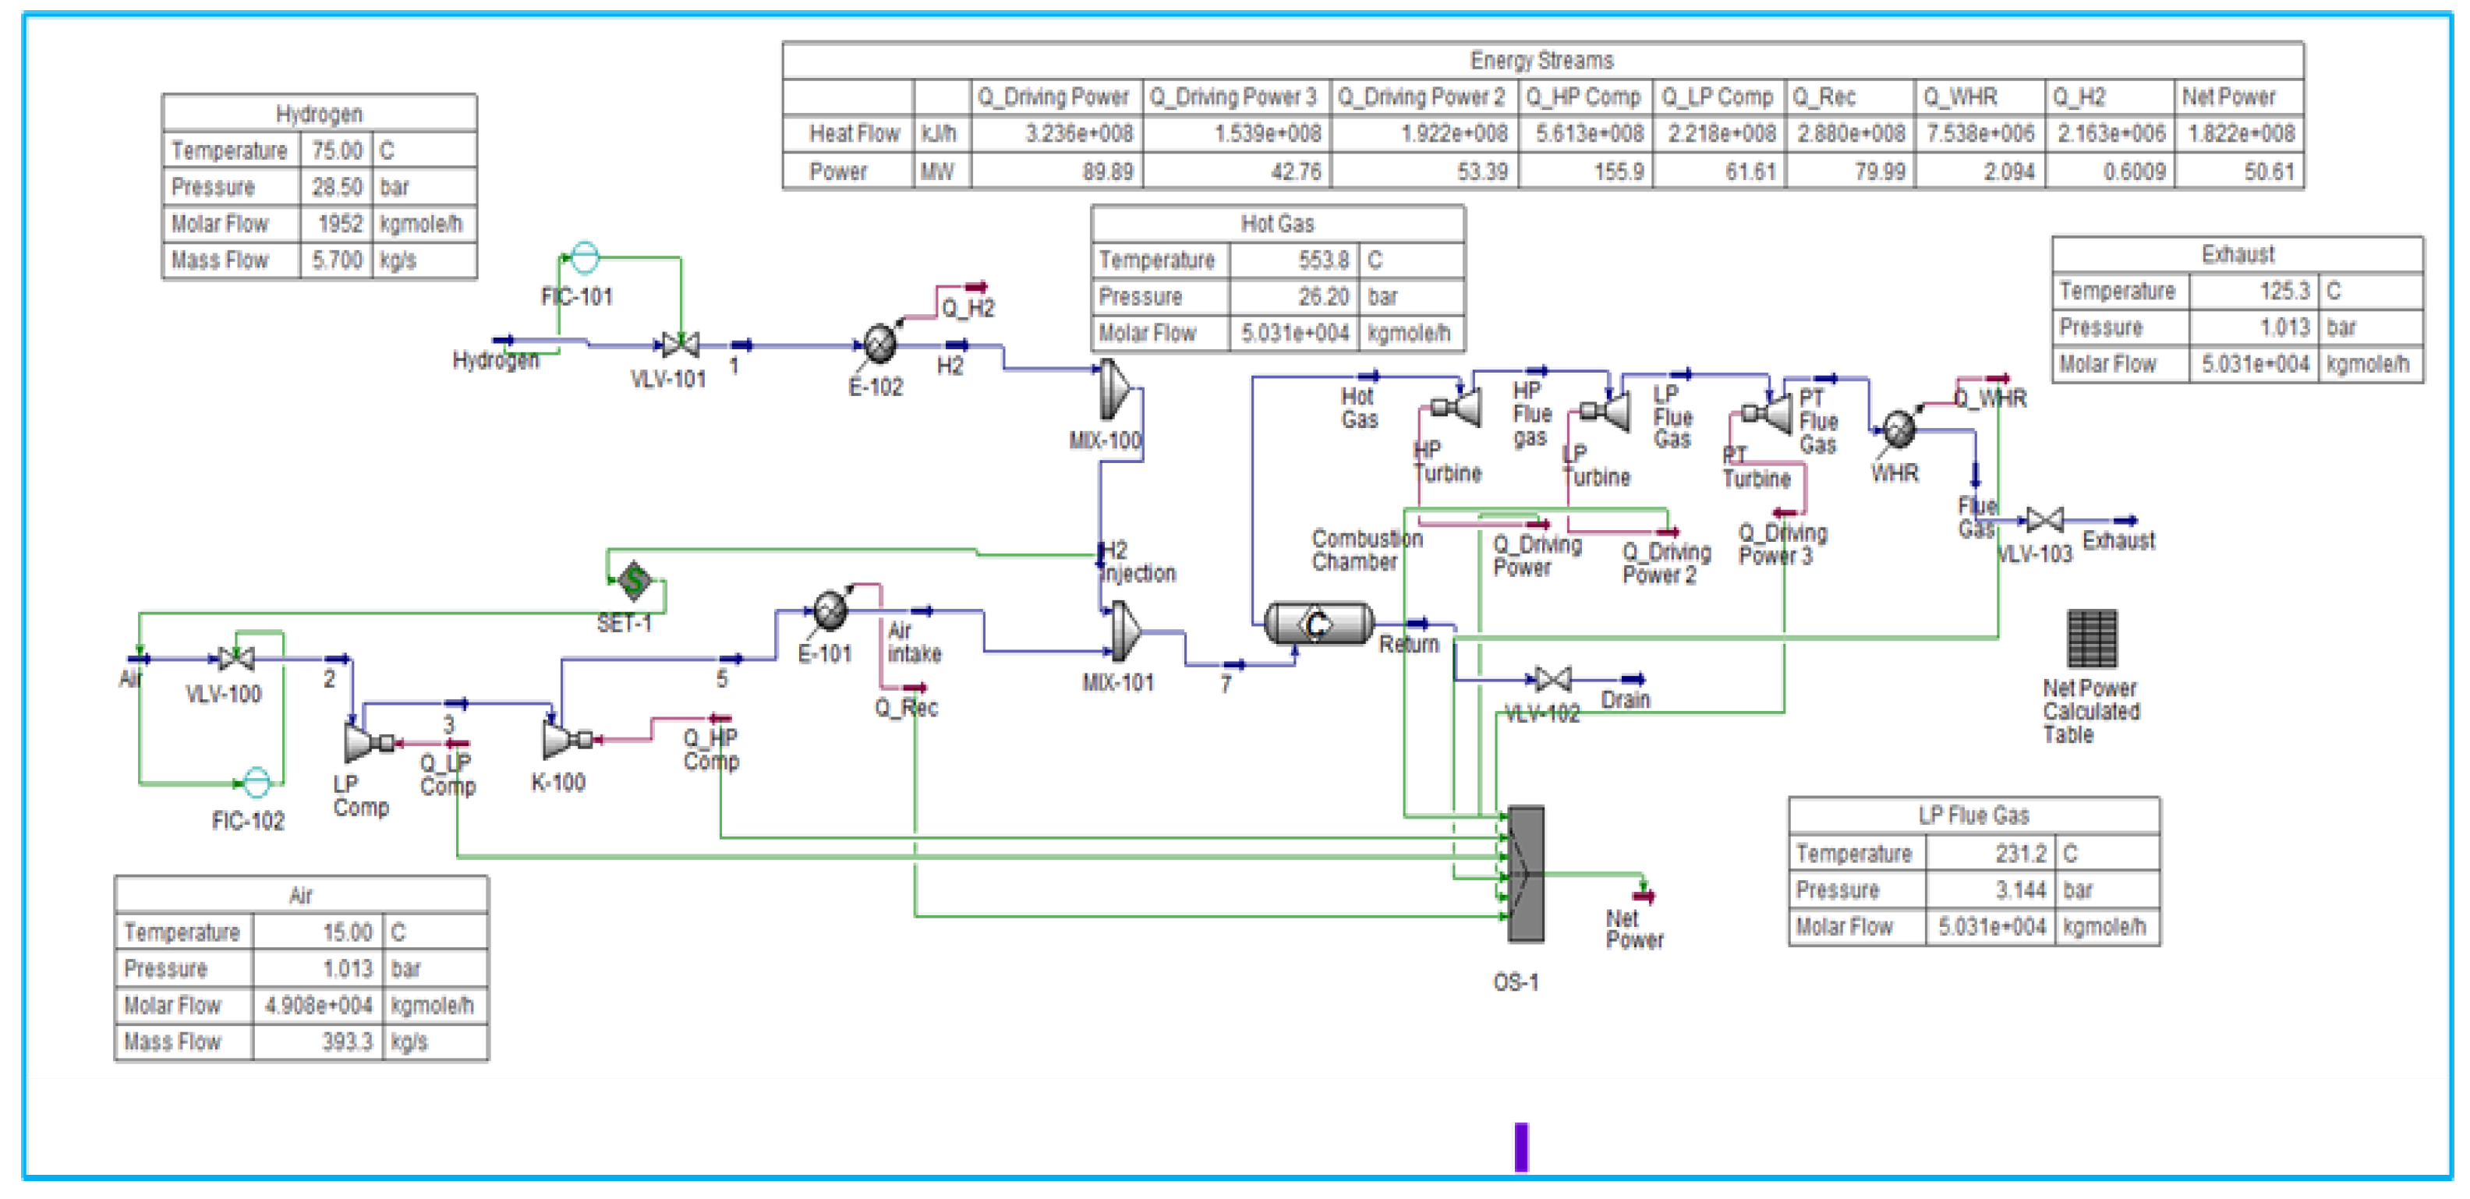
Task: Select the Net Power column header
Action: (2228, 97)
